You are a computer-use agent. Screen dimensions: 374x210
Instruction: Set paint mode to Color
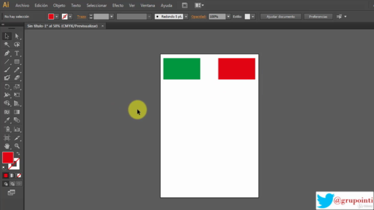(5, 176)
